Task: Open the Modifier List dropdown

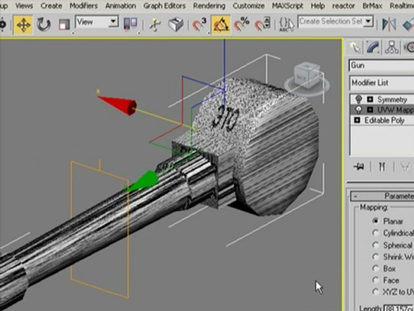Action: pos(382,83)
